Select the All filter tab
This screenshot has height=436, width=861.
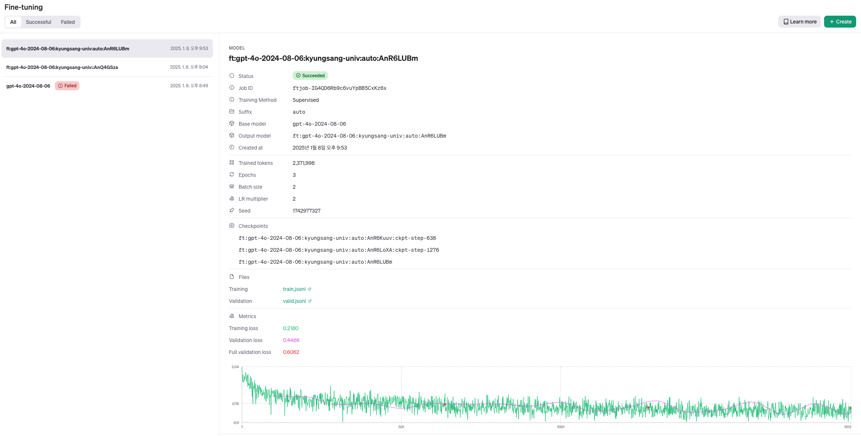[13, 22]
